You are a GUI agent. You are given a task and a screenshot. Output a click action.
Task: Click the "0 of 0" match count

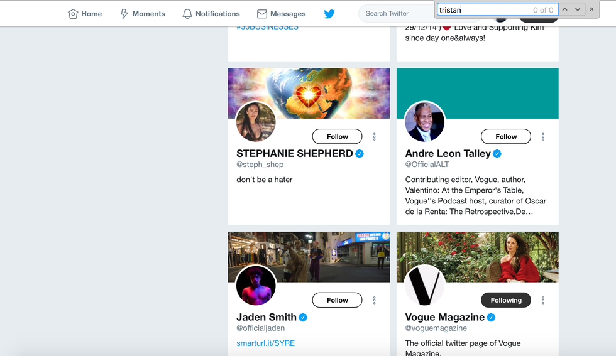click(x=543, y=10)
